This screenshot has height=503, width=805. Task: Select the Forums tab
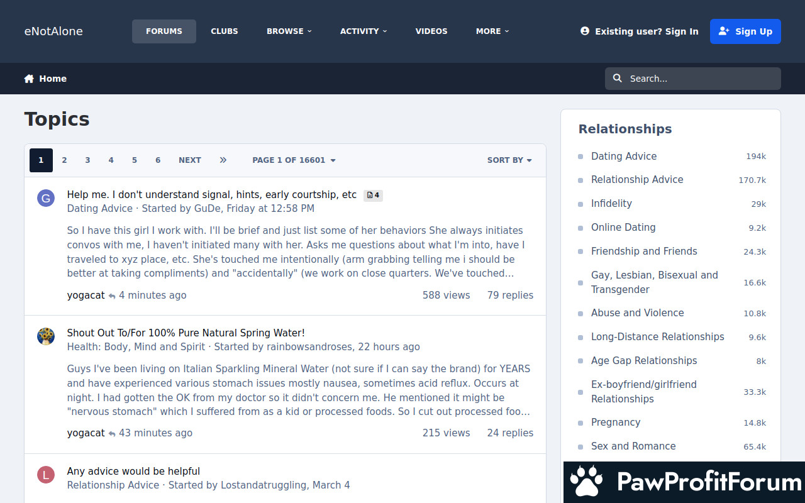164,31
